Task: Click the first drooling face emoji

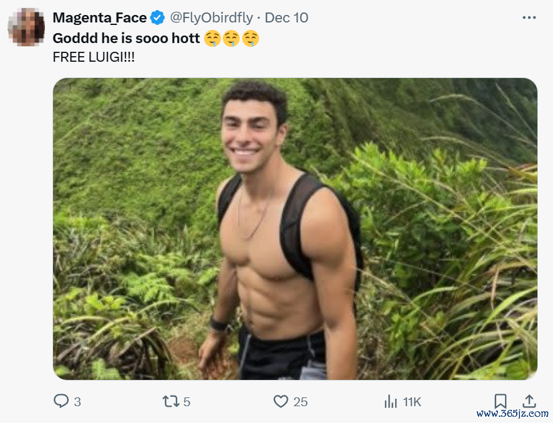Action: pyautogui.click(x=212, y=39)
